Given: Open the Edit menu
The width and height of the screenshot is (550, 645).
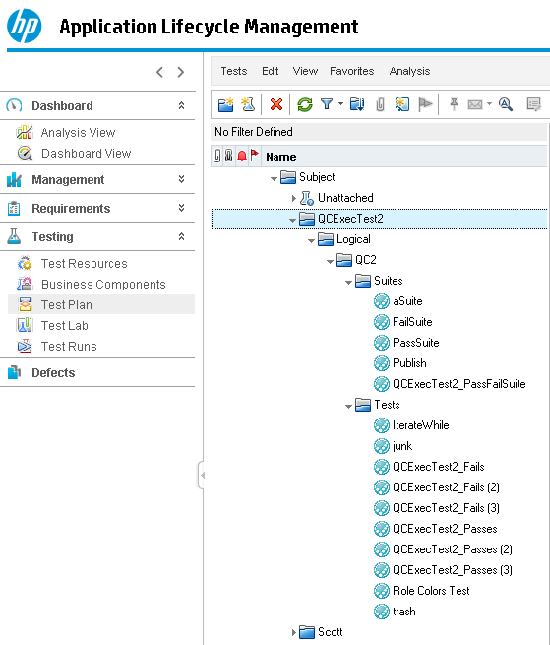Looking at the screenshot, I should (x=270, y=71).
